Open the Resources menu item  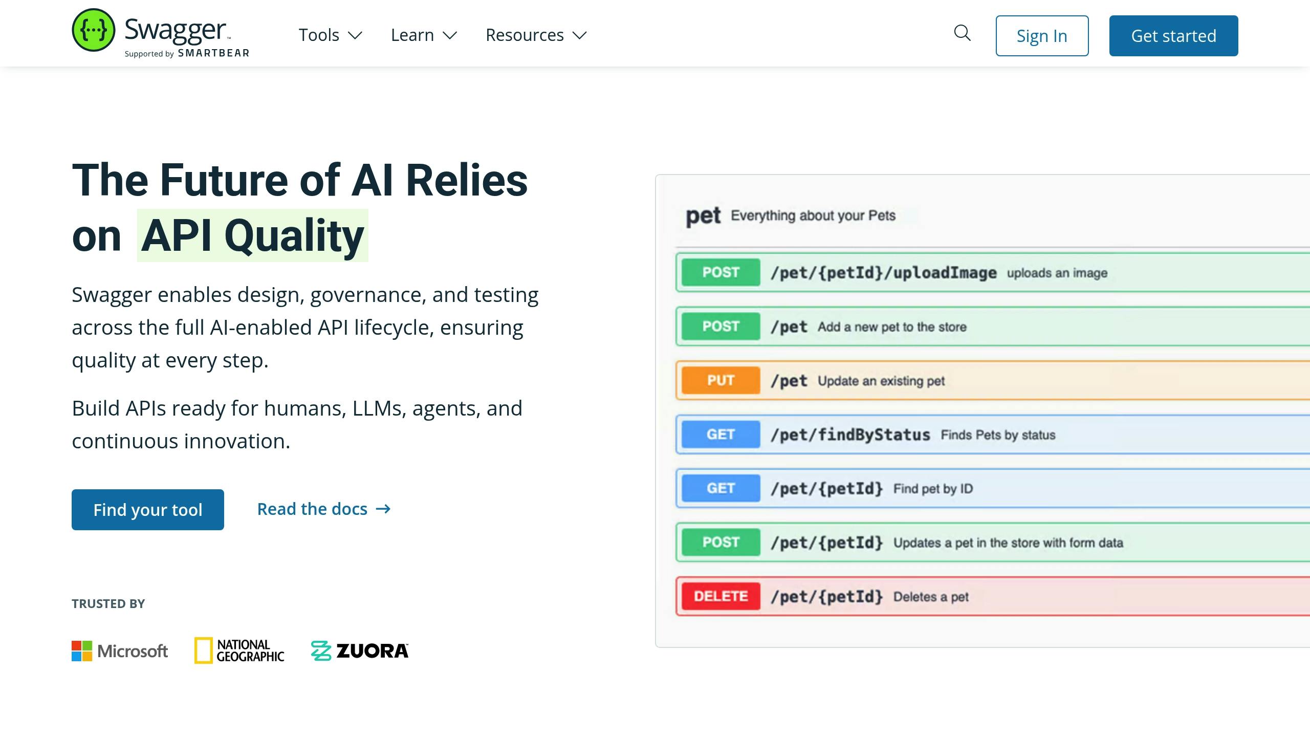pyautogui.click(x=525, y=35)
